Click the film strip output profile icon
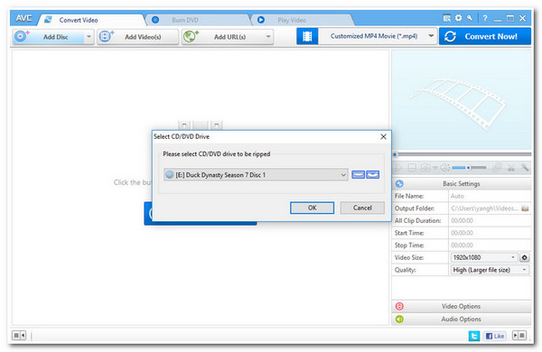The width and height of the screenshot is (542, 352). point(307,36)
